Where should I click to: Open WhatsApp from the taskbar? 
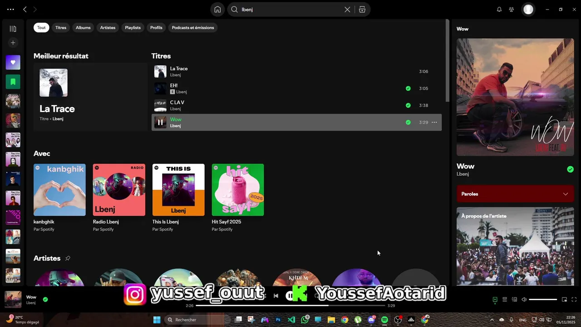pos(305,320)
